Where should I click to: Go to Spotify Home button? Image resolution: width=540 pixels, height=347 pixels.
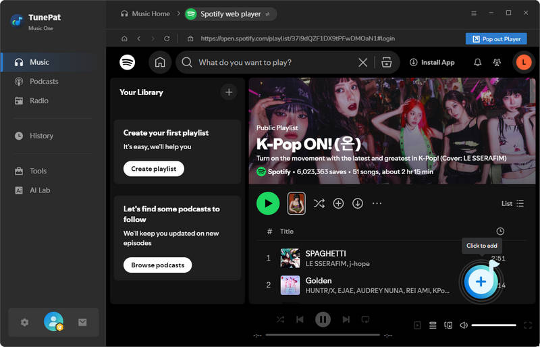[160, 62]
